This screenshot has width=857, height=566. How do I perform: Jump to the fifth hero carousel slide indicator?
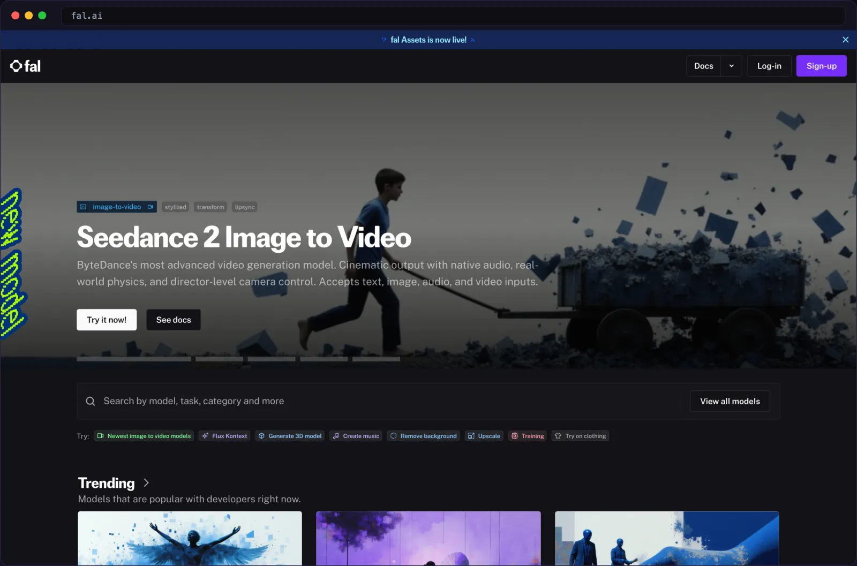[x=376, y=359]
